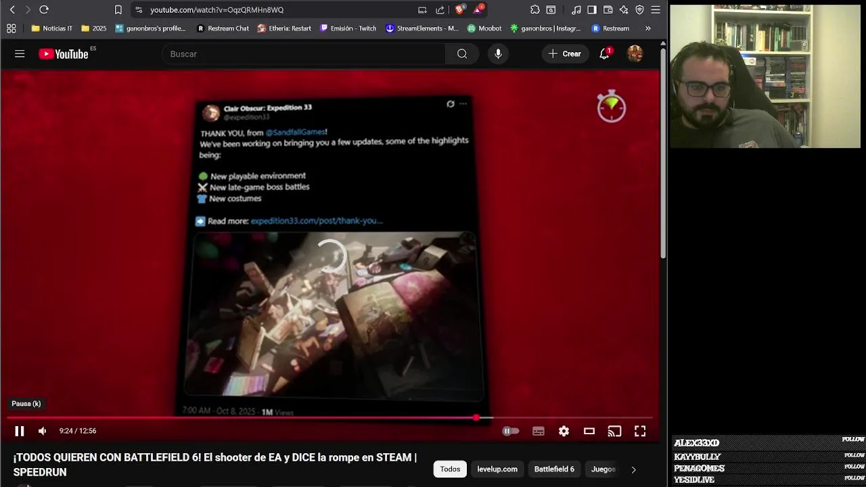Select the Juegos filter chip
Viewport: 866px width, 487px height.
tap(603, 469)
